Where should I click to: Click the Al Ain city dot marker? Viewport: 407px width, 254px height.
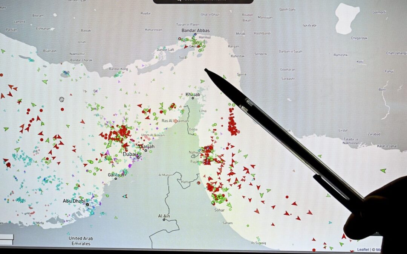coord(164,220)
